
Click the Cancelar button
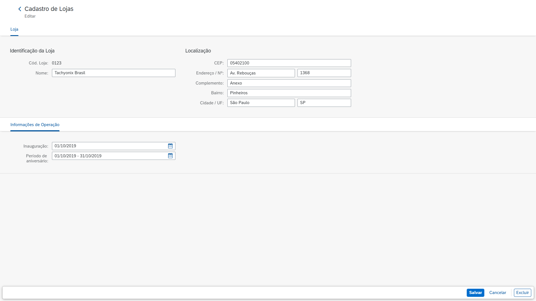click(497, 293)
